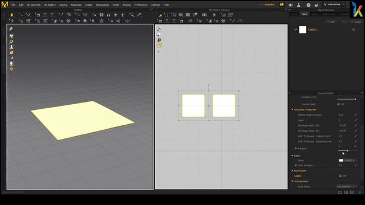Select the dotted-square Edit Pattern tool

[x=166, y=15]
